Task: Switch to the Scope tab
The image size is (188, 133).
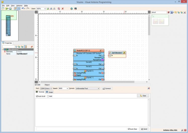Action: [x=50, y=92]
